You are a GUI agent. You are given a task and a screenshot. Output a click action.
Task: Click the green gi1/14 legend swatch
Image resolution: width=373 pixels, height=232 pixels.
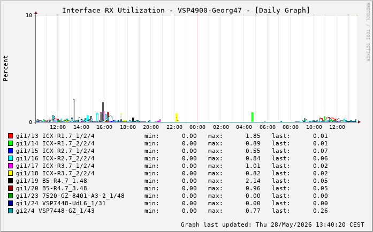point(11,143)
